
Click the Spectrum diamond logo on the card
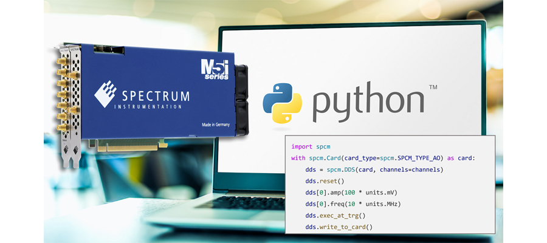[105, 94]
